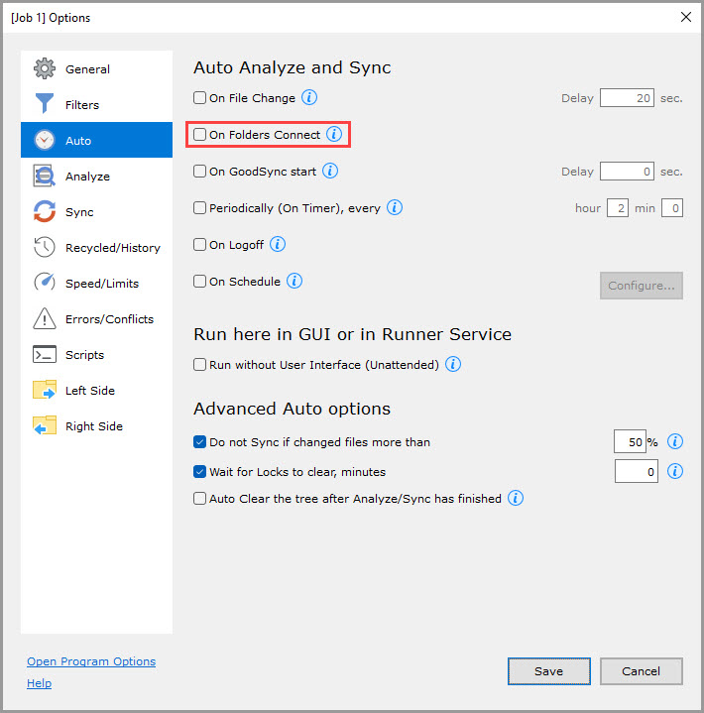
Task: Uncheck Wait for Locks to clear
Action: tap(200, 471)
